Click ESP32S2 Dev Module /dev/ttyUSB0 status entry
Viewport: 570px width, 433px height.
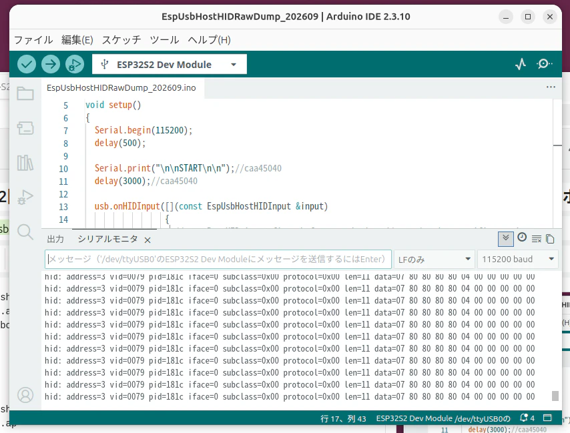pyautogui.click(x=443, y=418)
